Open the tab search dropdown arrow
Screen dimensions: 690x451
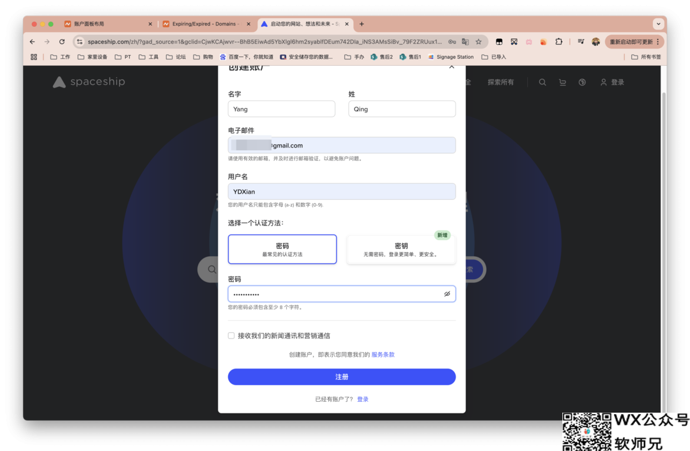point(658,24)
